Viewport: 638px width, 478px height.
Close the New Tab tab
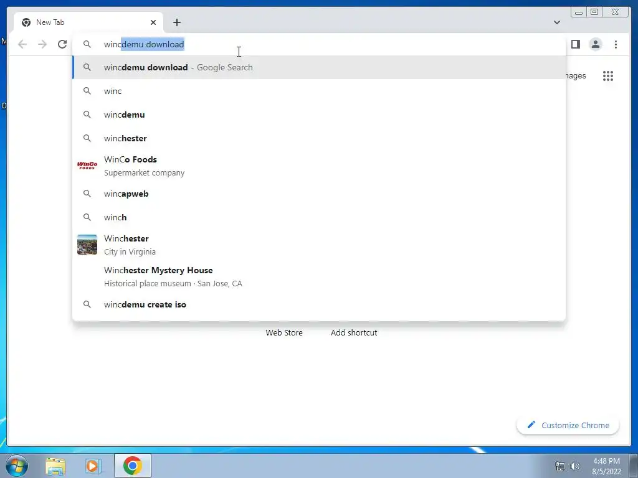click(153, 22)
